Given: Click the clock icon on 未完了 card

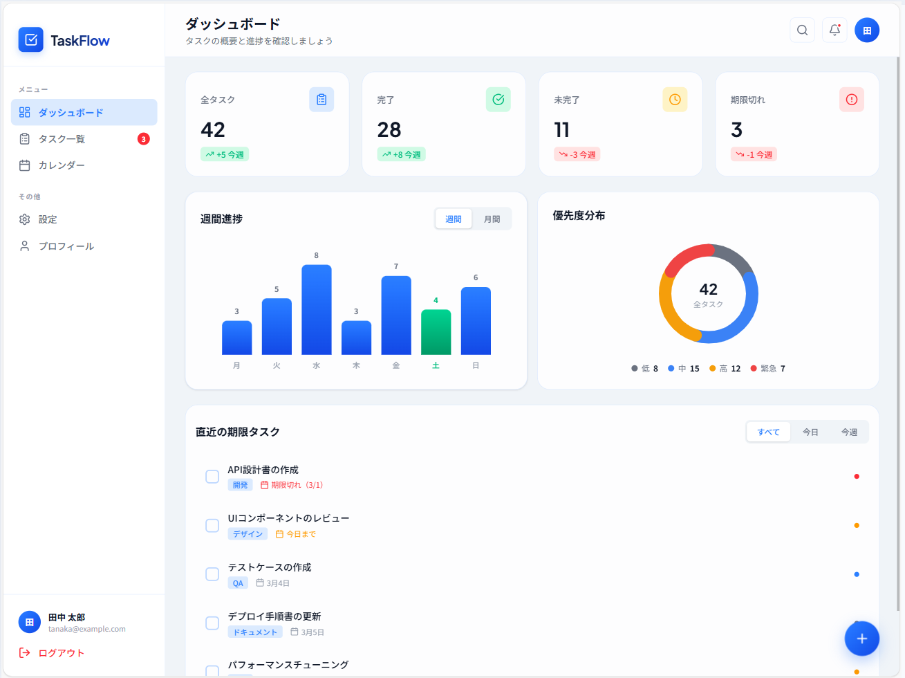Looking at the screenshot, I should (x=675, y=100).
